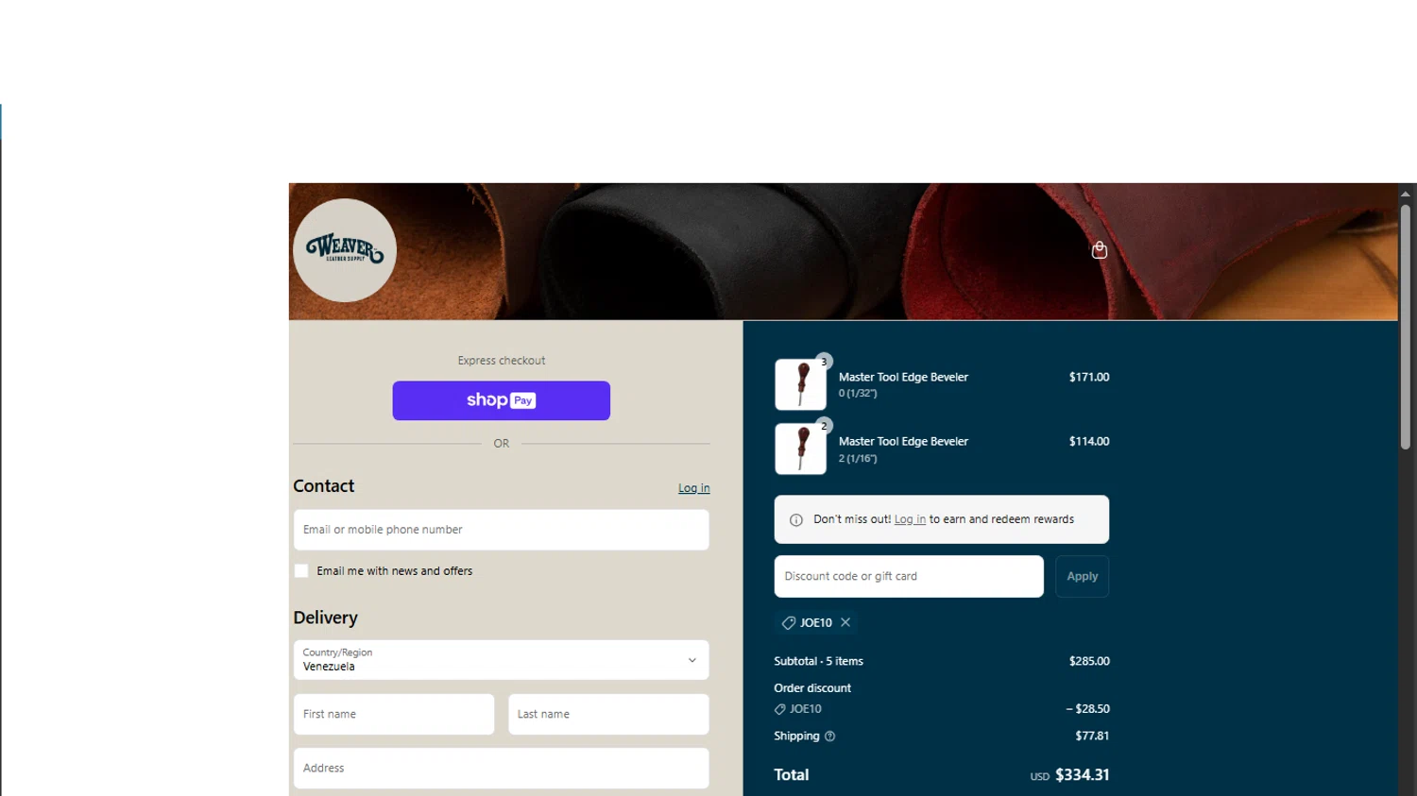This screenshot has height=796, width=1417.
Task: Focus the First name field
Action: point(394,715)
